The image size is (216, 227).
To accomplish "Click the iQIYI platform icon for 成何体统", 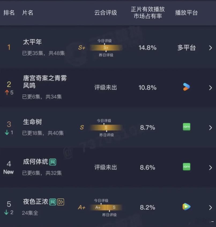I will 186,167.
